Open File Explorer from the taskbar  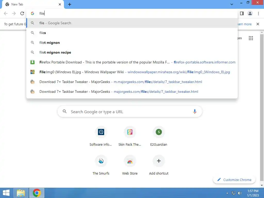pyautogui.click(x=21, y=193)
